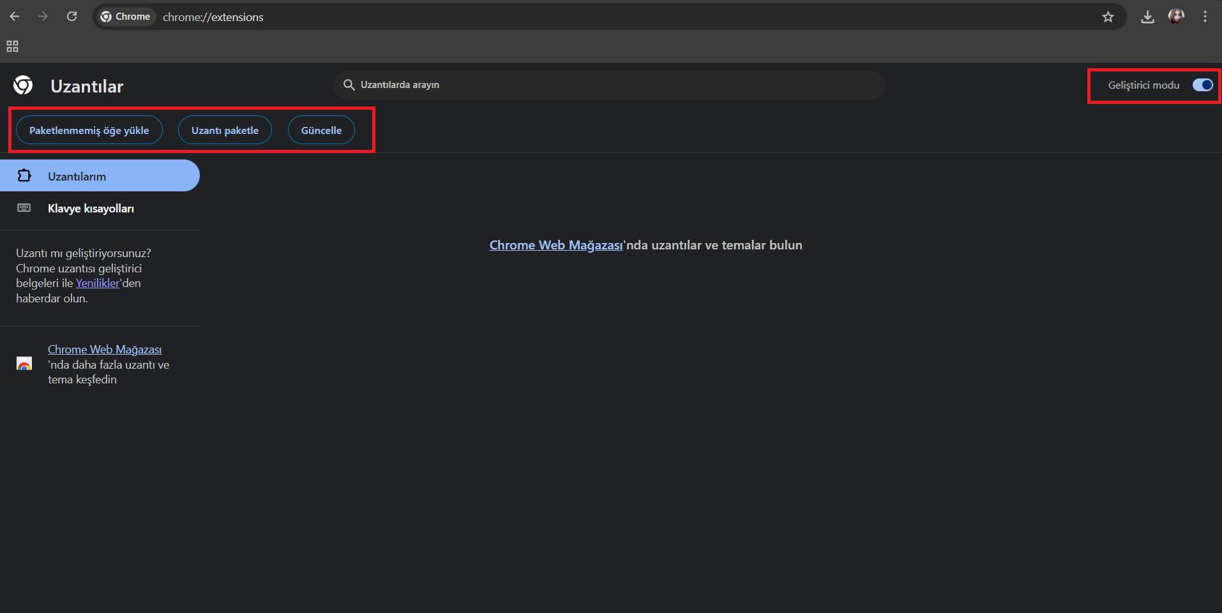Click the Uzantılar page title

(x=87, y=87)
